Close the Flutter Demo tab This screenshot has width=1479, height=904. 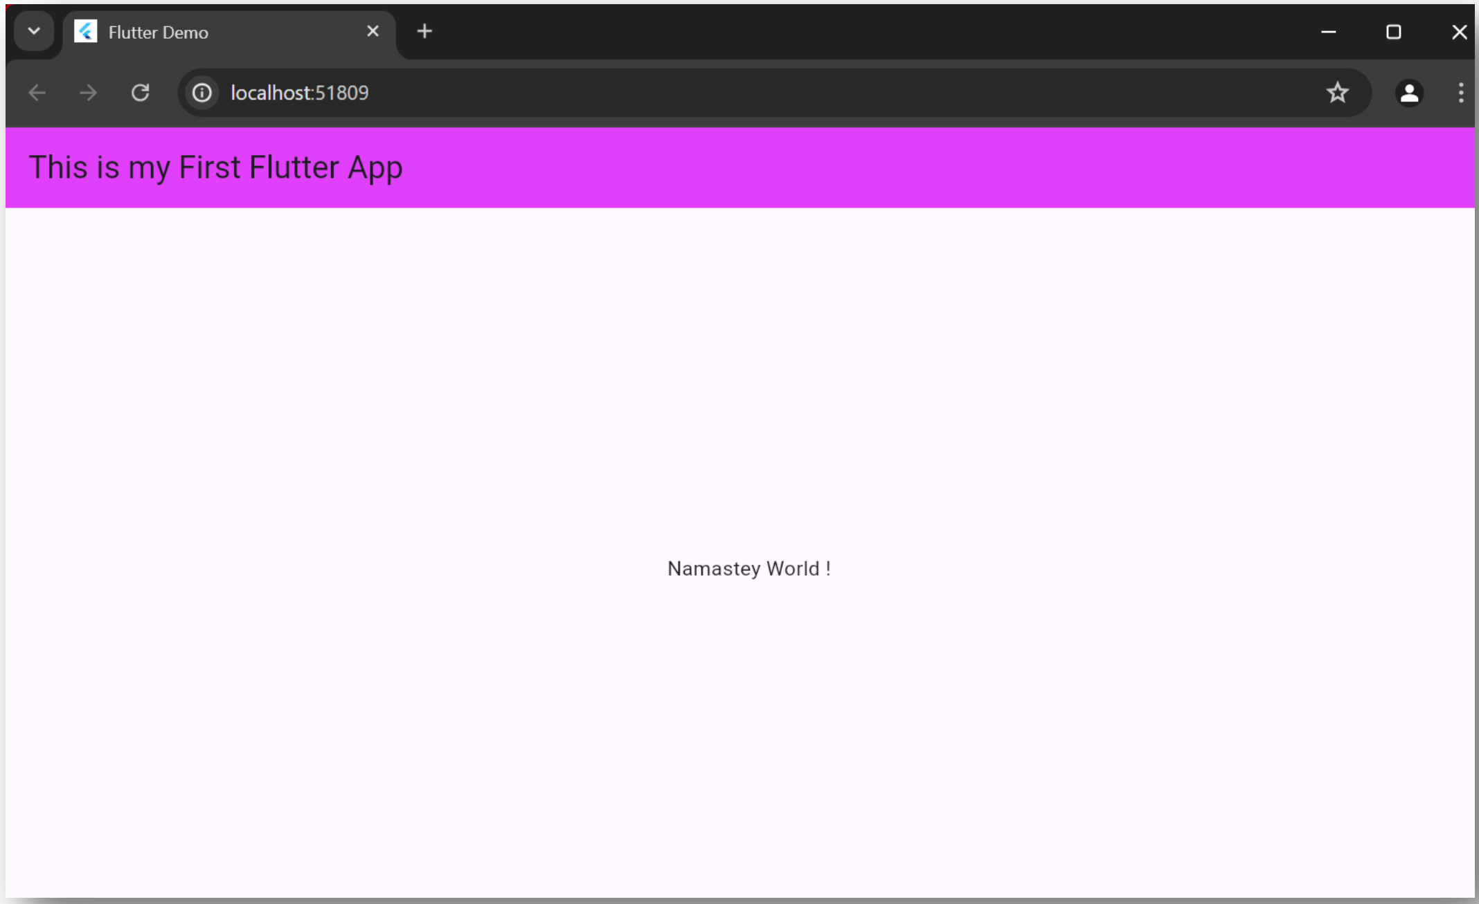click(x=373, y=31)
